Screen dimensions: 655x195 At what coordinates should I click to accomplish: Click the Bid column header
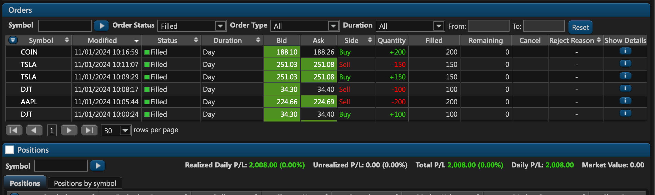tap(282, 40)
